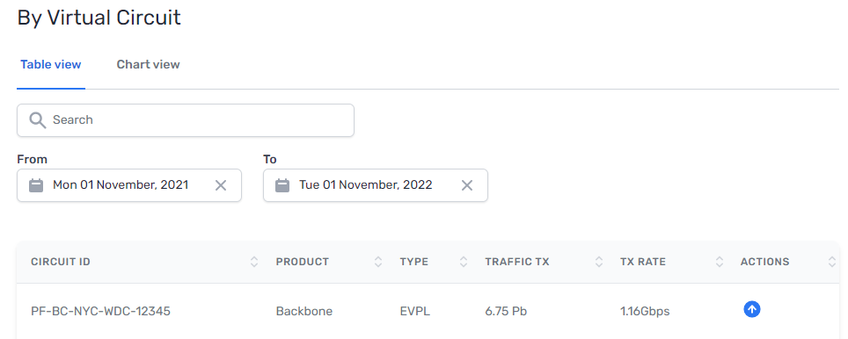Select circuit PF-BC-NYC-WDC-12345 row
848x339 pixels.
[x=428, y=312]
